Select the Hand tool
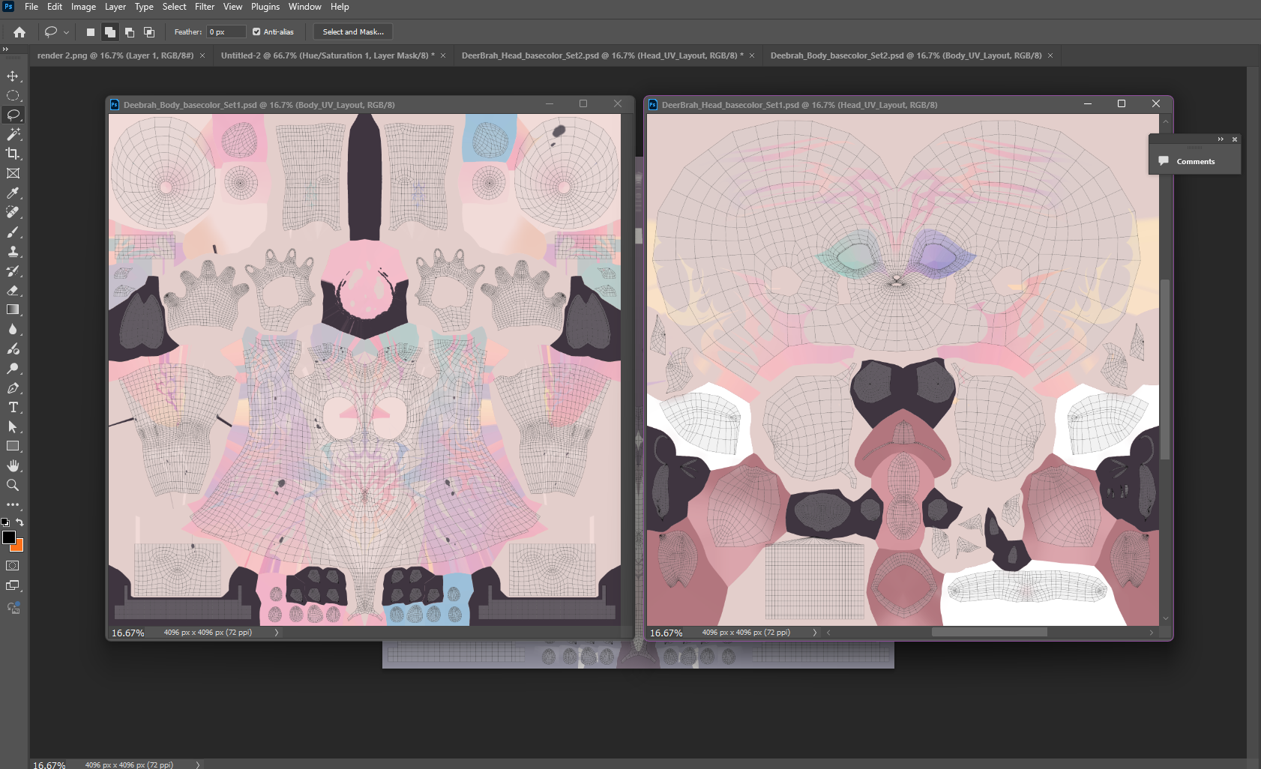The image size is (1261, 769). click(13, 465)
